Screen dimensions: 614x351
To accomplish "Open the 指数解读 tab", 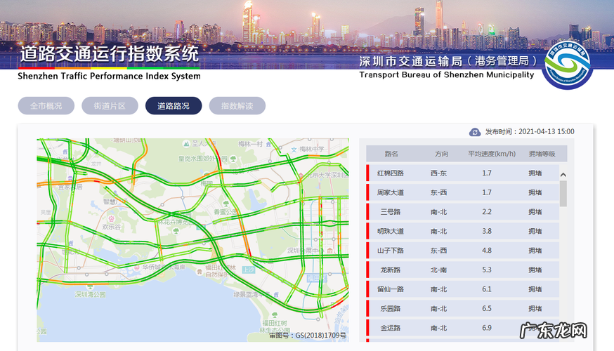I will (237, 106).
